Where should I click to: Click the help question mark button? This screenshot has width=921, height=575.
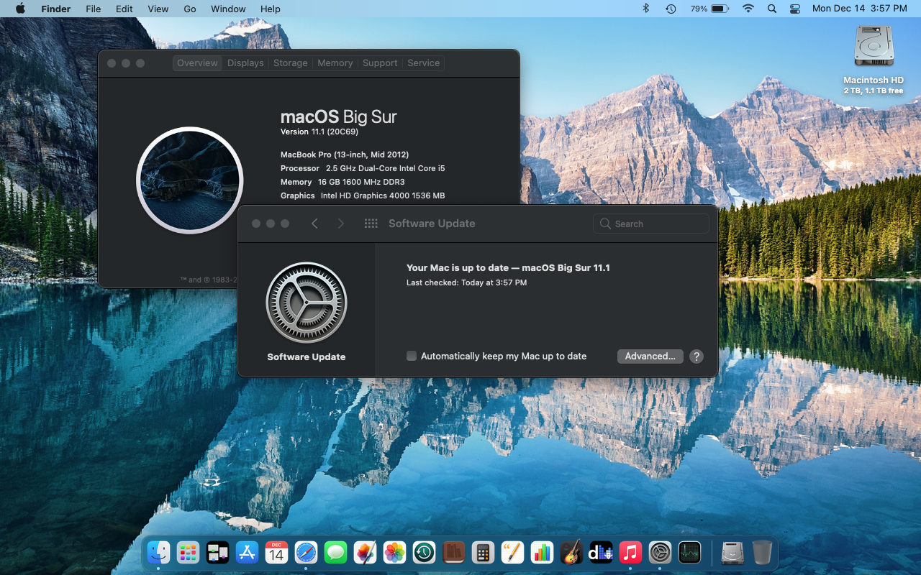697,356
